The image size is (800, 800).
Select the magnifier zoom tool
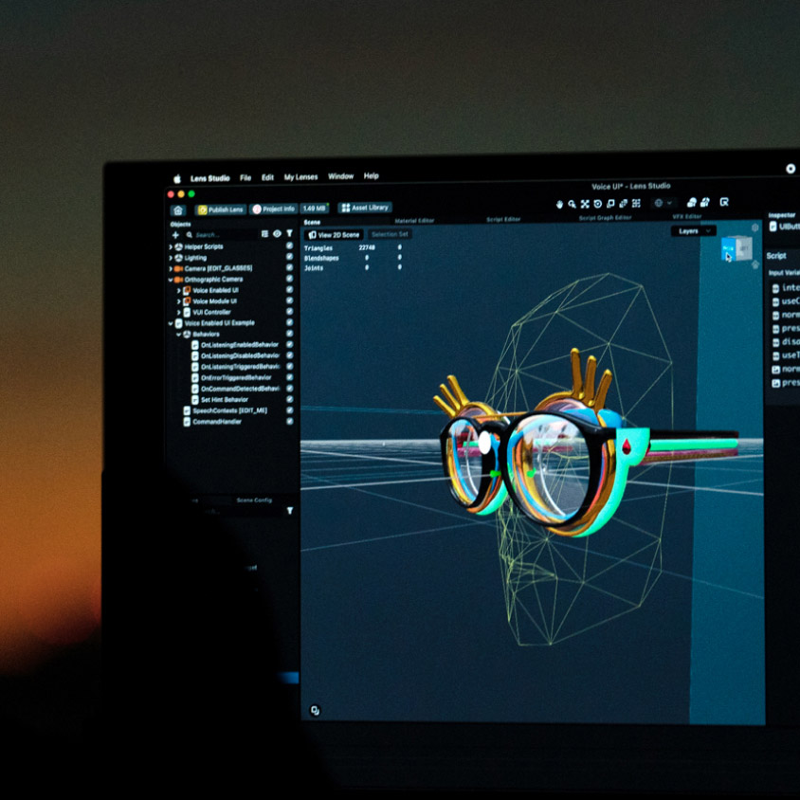coord(572,204)
